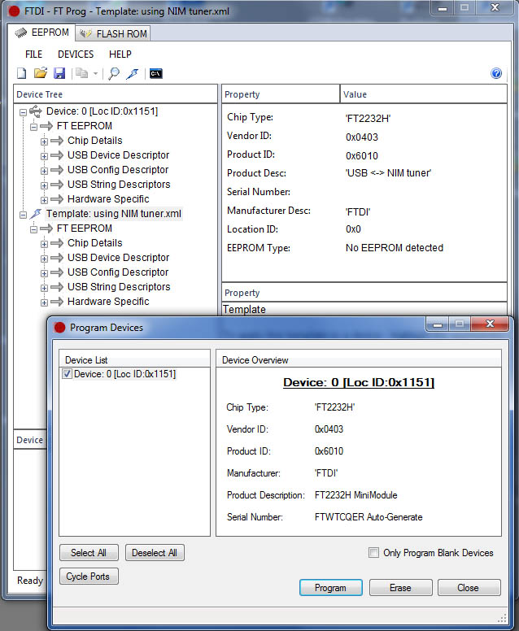Expand Hardware Specific under the Template node

[x=44, y=302]
